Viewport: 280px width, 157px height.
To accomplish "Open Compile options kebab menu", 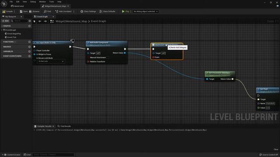I will click(x=14, y=11).
